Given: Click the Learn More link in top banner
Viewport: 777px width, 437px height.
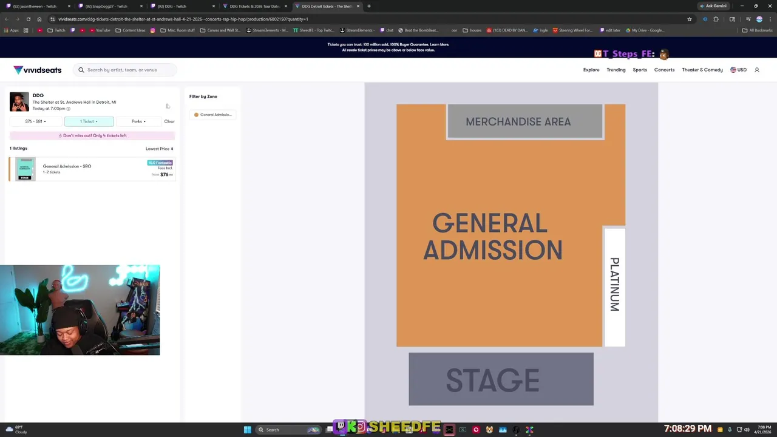Looking at the screenshot, I should tap(439, 44).
